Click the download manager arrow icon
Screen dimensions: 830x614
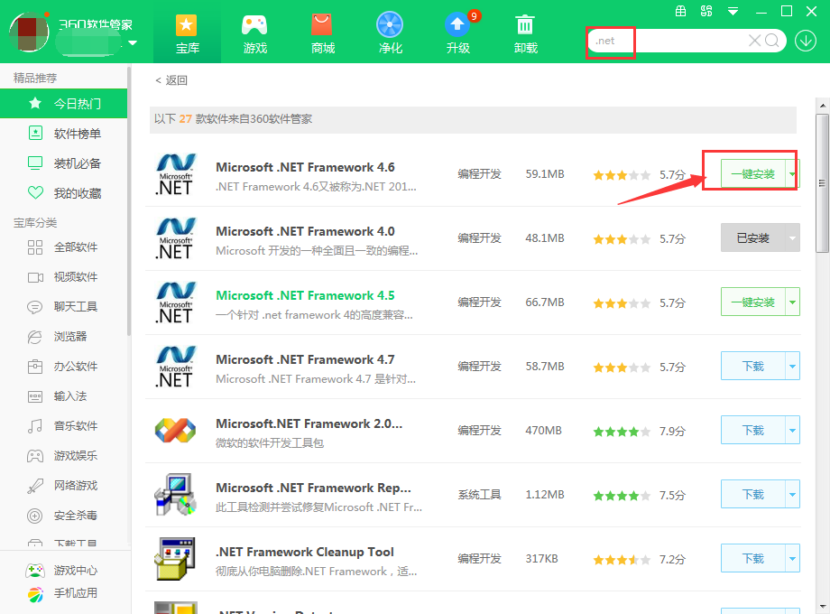click(x=806, y=41)
